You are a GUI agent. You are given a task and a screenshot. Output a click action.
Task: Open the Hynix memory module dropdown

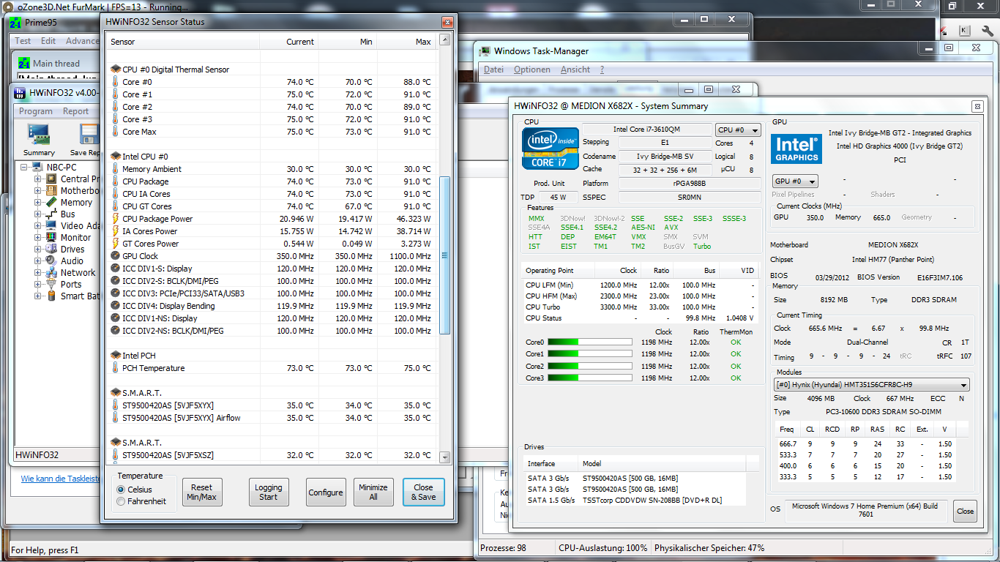872,385
